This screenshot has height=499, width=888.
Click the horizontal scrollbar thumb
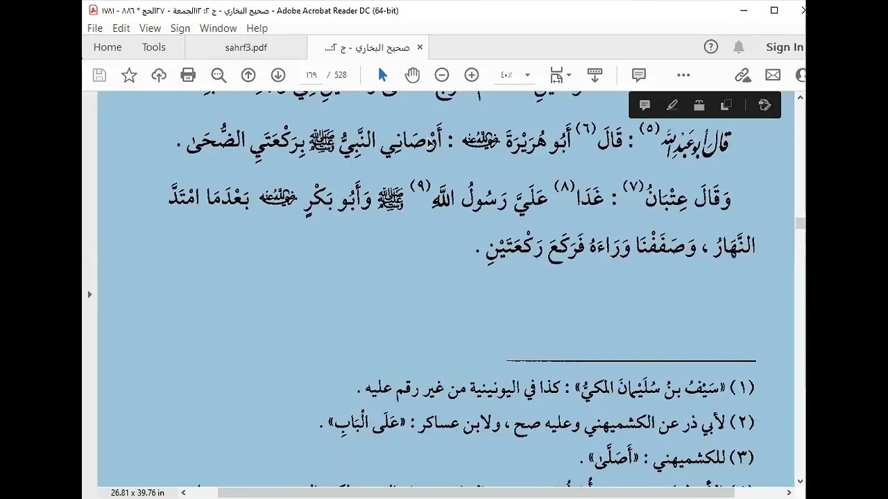coord(476,493)
